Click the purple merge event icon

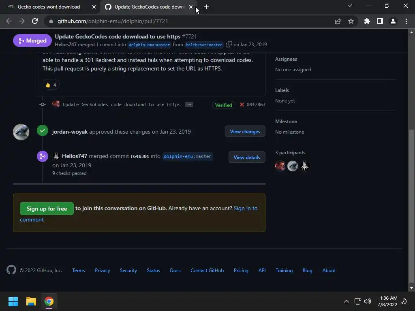[x=42, y=156]
